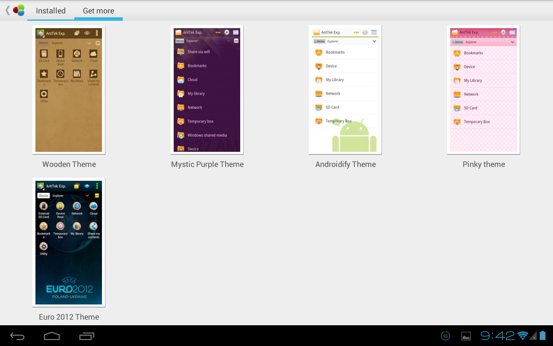Expand the Device dropdown in the Androidify Theme preview

(374, 41)
